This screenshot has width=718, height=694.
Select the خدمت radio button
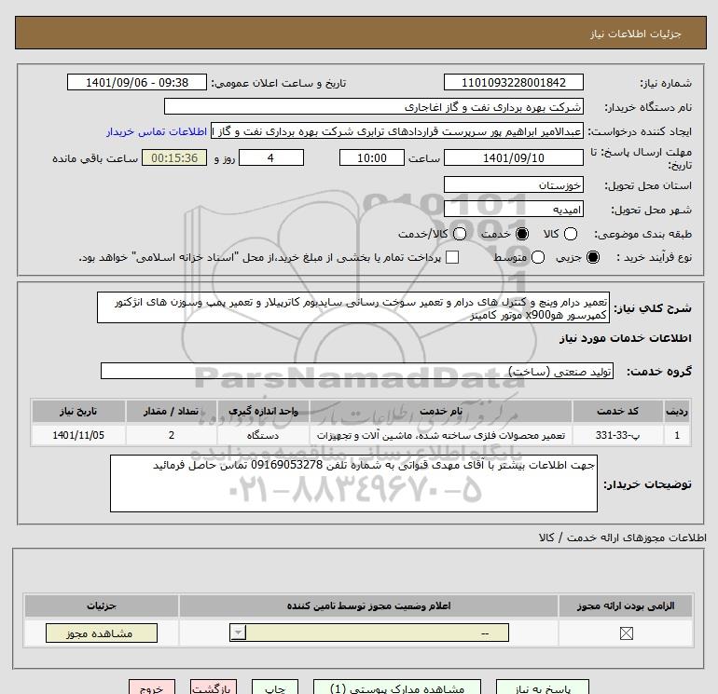[x=521, y=234]
